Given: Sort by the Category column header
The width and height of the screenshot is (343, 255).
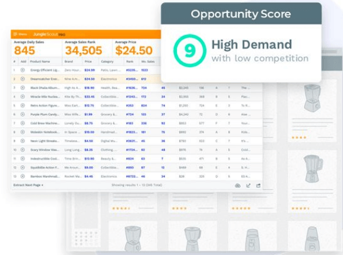Looking at the screenshot, I should tap(107, 62).
